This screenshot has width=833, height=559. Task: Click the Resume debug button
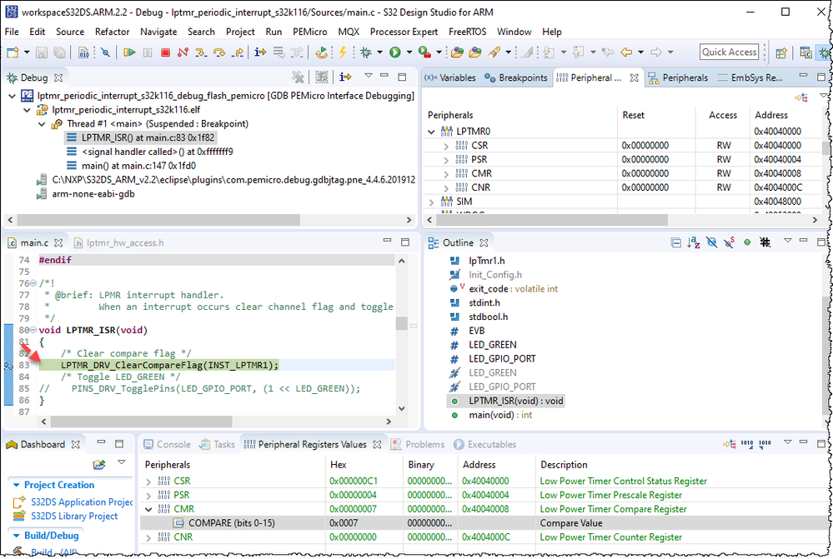[x=129, y=52]
